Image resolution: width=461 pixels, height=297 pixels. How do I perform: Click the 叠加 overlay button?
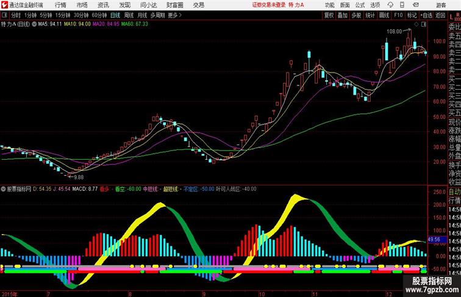(343, 15)
